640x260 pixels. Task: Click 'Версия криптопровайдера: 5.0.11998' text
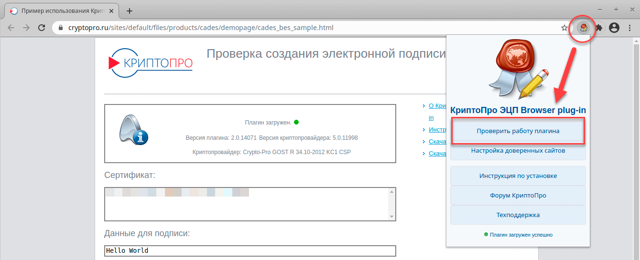[308, 137]
